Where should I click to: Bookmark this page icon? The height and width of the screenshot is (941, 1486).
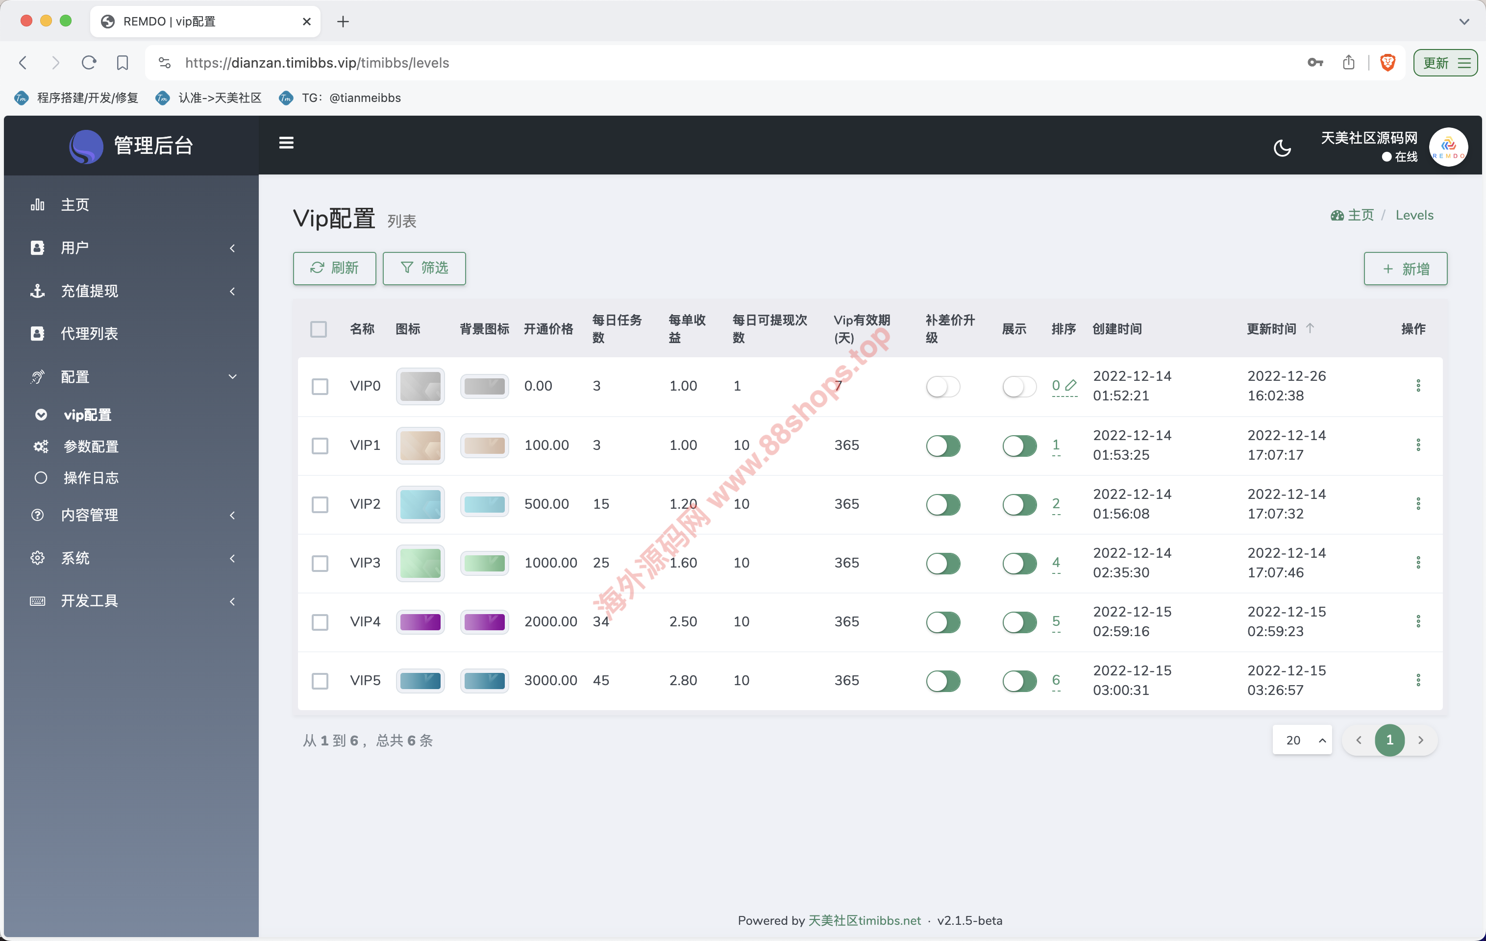(122, 62)
